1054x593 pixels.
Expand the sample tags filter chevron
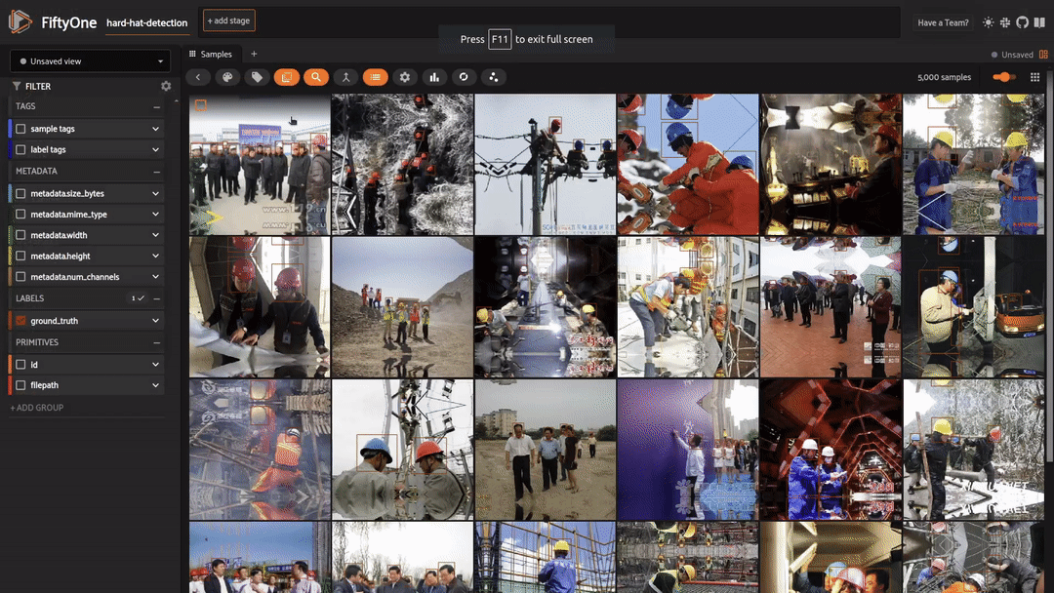(155, 129)
